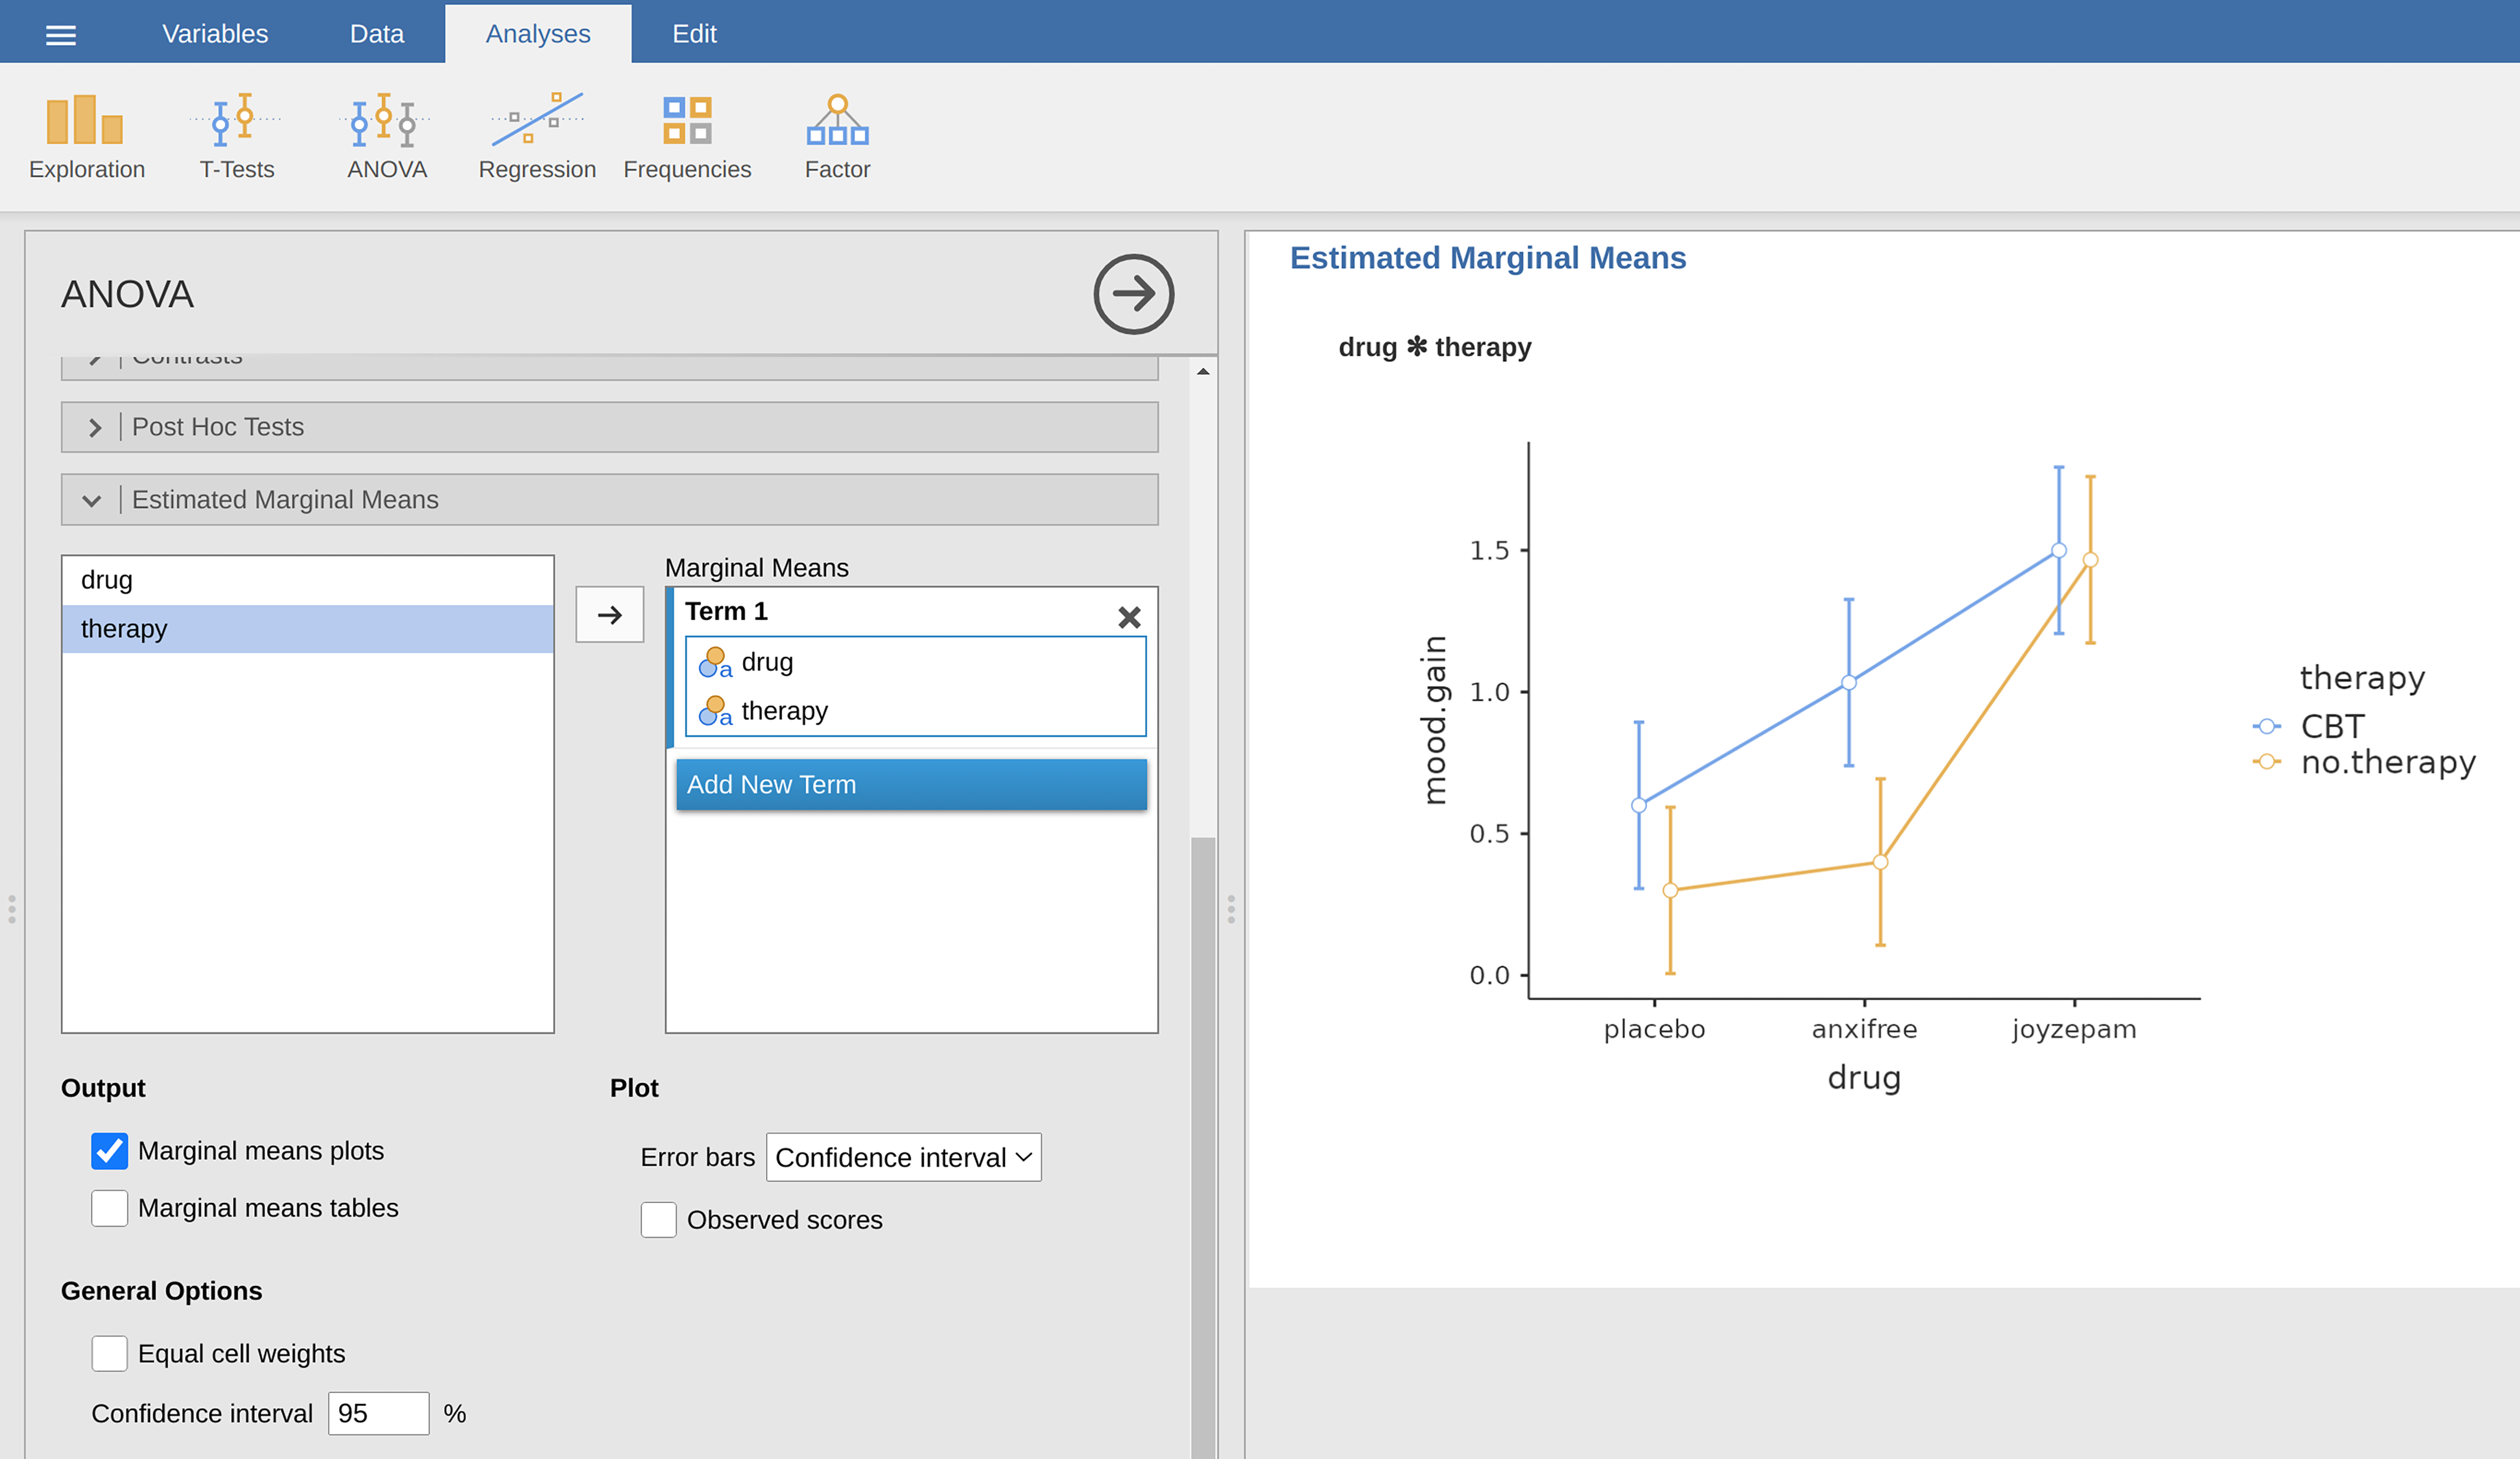
Task: Click the ANOVA panel title
Action: pyautogui.click(x=127, y=294)
